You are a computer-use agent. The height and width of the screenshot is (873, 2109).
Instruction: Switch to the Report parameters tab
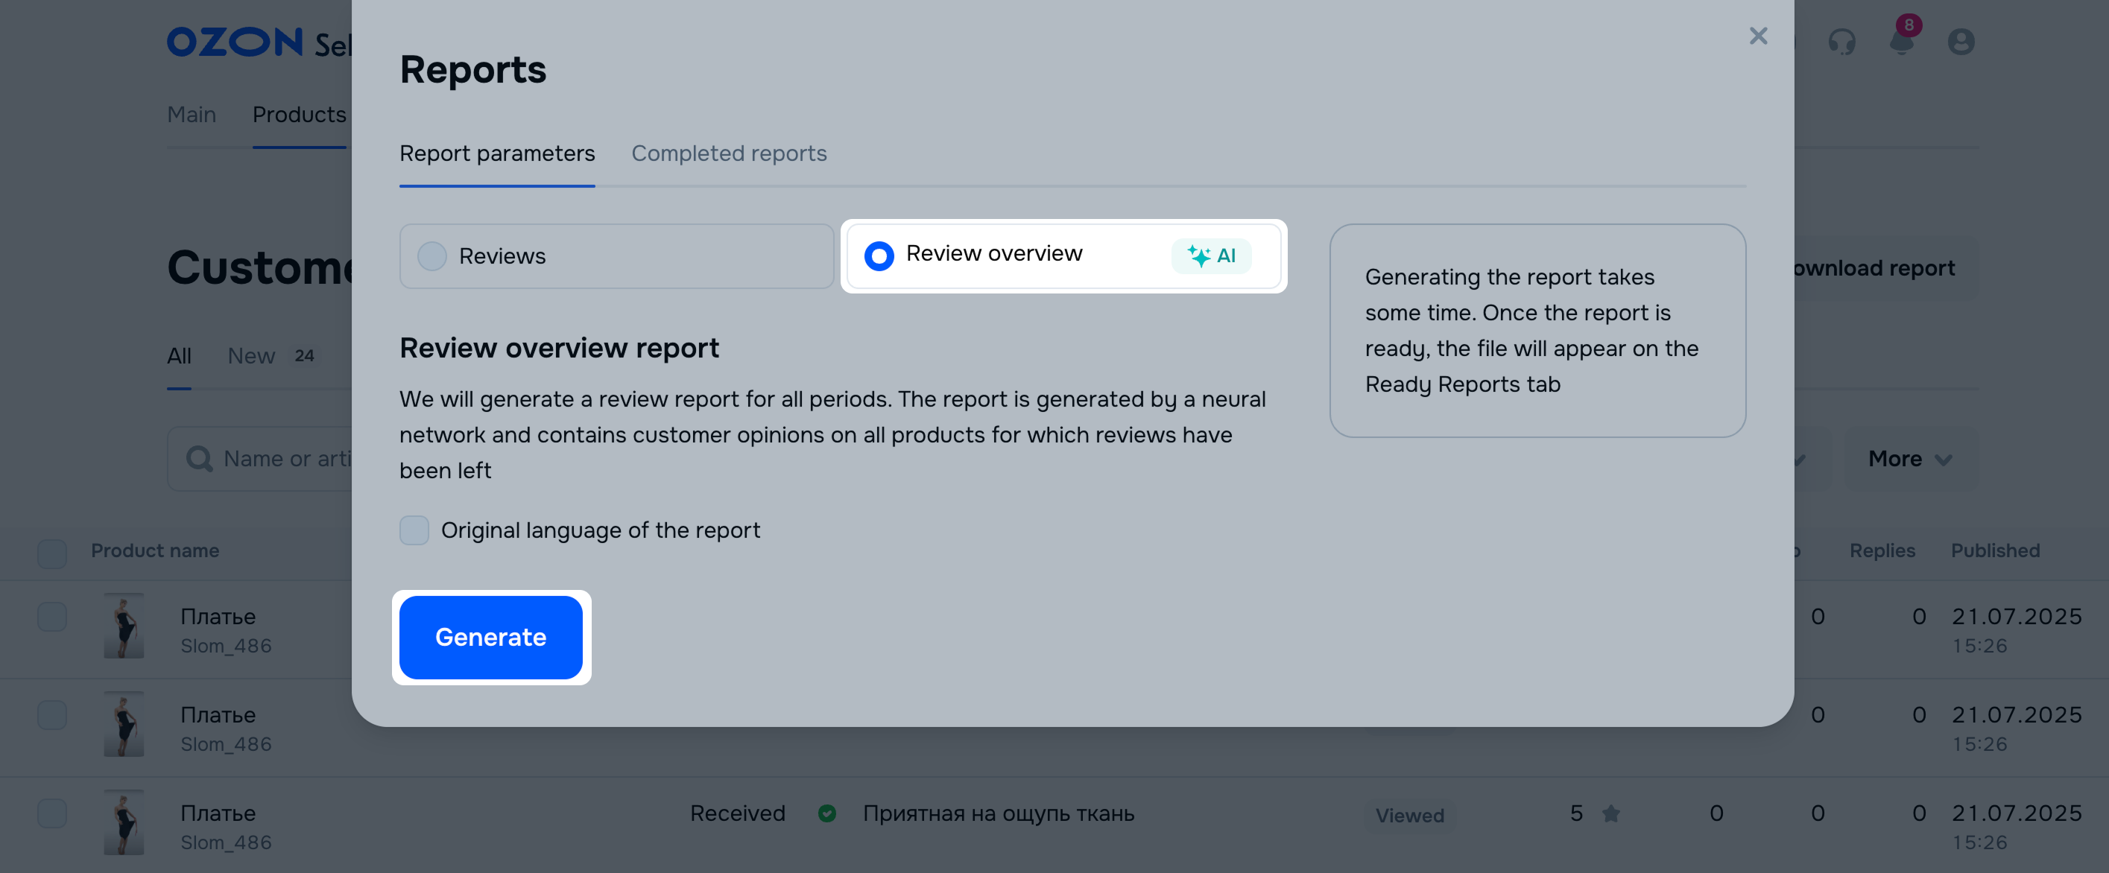(497, 154)
